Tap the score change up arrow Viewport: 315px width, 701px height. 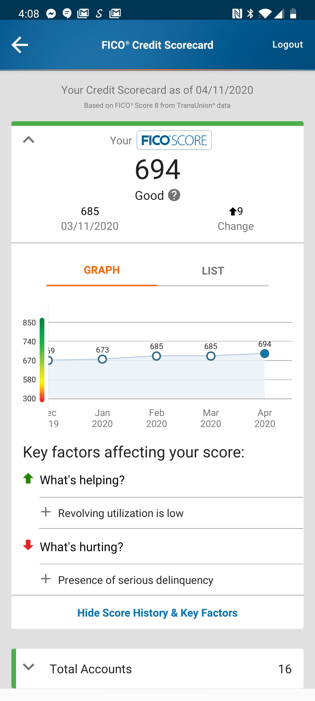pyautogui.click(x=232, y=211)
